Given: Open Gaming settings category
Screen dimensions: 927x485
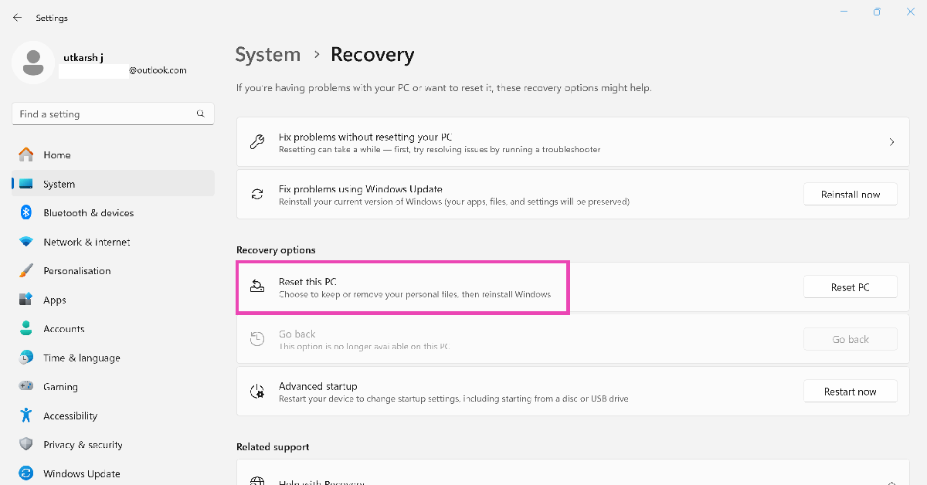Looking at the screenshot, I should coord(60,387).
